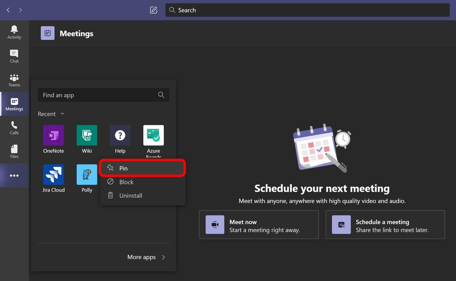The width and height of the screenshot is (456, 281).
Task: Open the Activity feed in the sidebar
Action: [14, 32]
